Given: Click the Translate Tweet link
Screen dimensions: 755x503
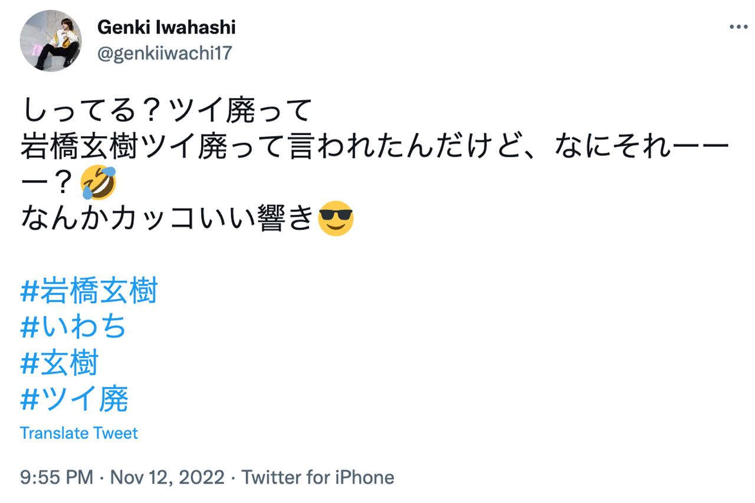Looking at the screenshot, I should coord(79,432).
